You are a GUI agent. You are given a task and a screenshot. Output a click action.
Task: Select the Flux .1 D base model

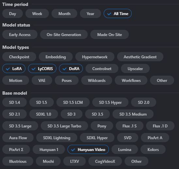tap(160, 126)
